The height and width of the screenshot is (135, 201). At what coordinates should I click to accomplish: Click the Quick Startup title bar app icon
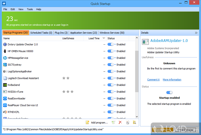pos(4,3)
